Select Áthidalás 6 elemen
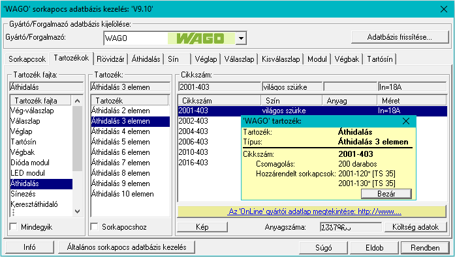The height and width of the screenshot is (257, 455). 131,152
